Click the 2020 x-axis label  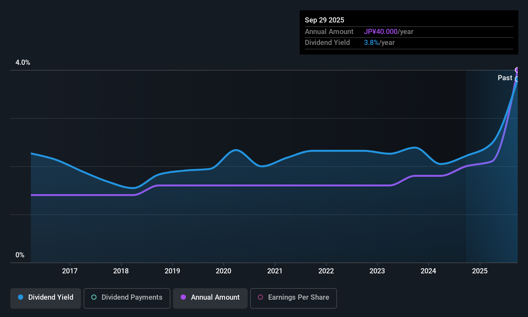pyautogui.click(x=223, y=271)
